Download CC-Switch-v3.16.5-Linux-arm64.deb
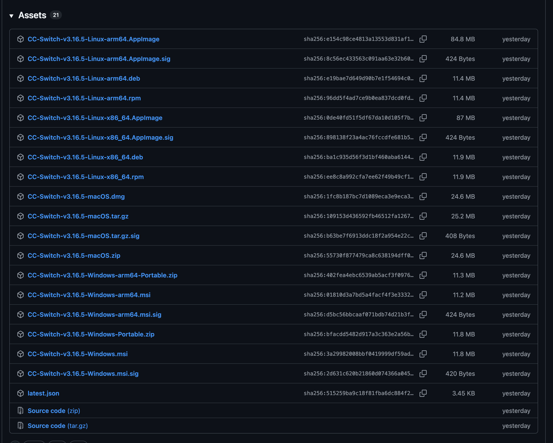 pos(84,78)
